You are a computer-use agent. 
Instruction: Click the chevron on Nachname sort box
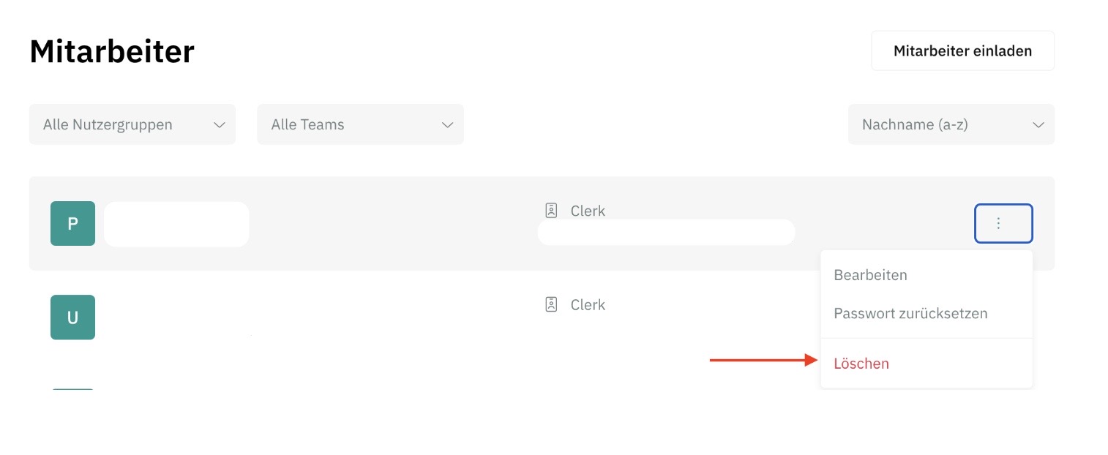coord(1038,124)
